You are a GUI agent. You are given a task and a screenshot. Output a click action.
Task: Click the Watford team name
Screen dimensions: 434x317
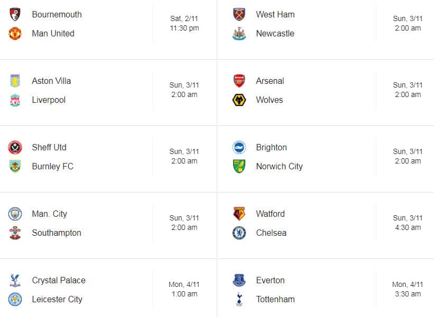270,214
